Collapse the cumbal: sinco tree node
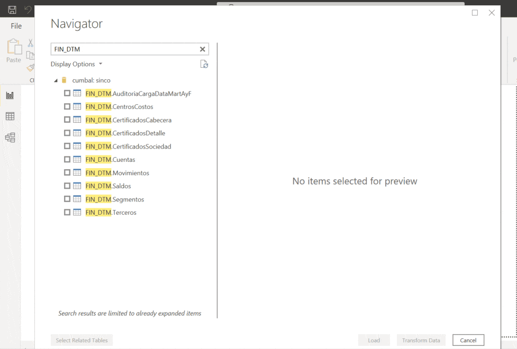517x349 pixels. 56,80
